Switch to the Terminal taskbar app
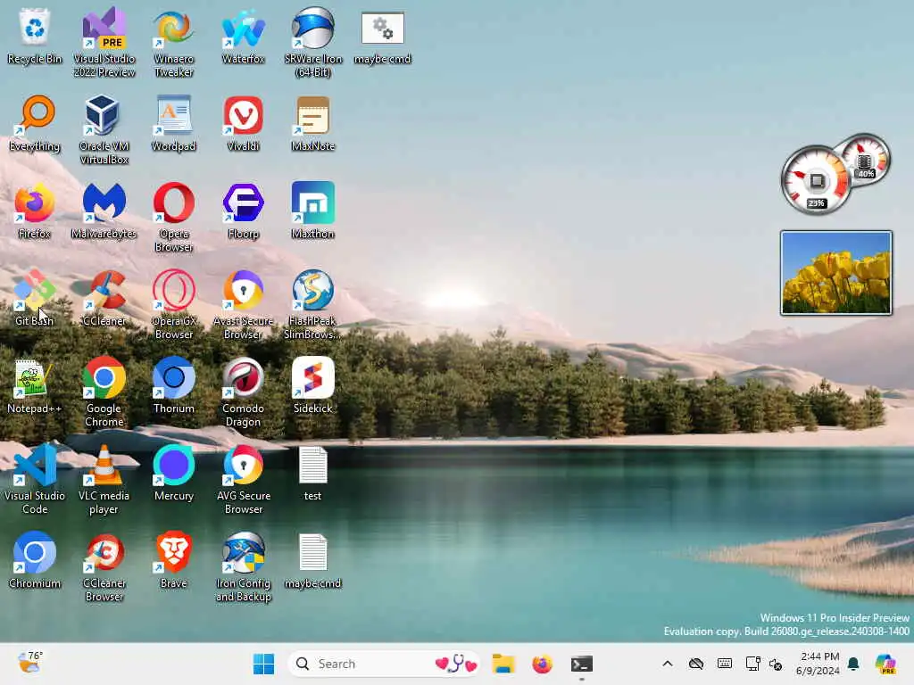The width and height of the screenshot is (914, 685). click(x=581, y=664)
